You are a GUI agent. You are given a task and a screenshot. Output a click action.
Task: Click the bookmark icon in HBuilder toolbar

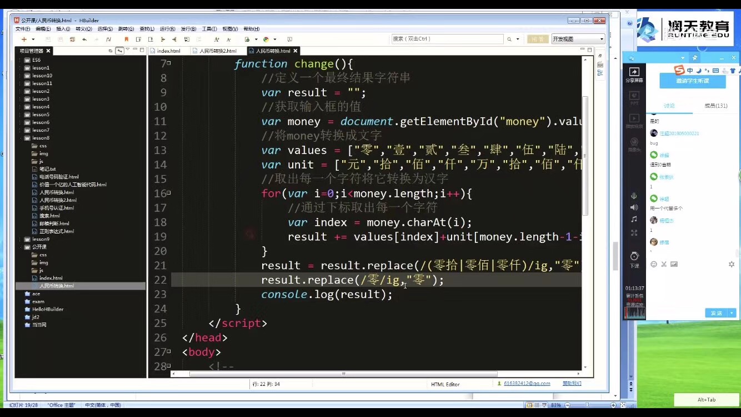coord(126,39)
